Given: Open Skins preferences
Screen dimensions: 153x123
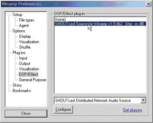Looking at the screenshot, I should coord(17,85).
